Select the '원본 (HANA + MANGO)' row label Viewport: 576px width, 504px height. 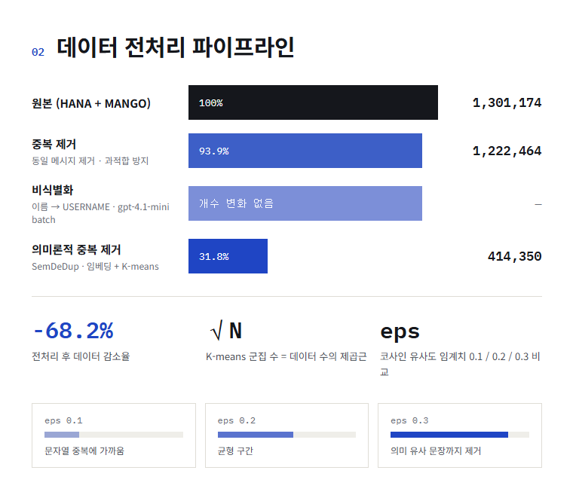91,103
